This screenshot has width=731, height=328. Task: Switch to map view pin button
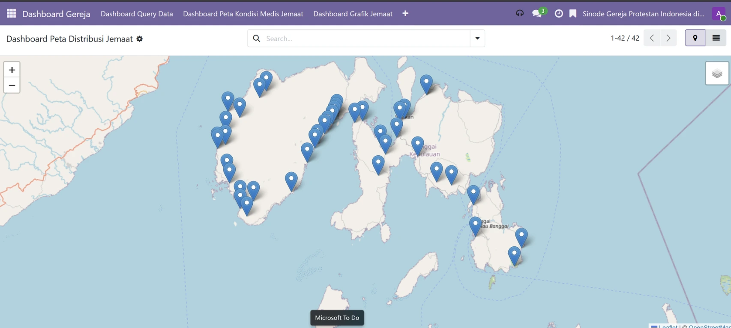[695, 38]
